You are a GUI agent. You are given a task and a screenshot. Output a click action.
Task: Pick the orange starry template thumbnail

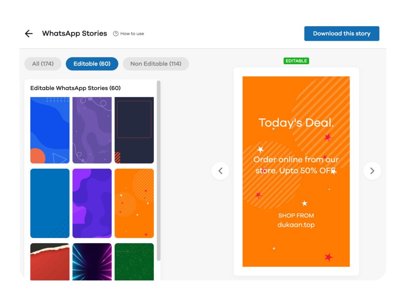coord(134,203)
